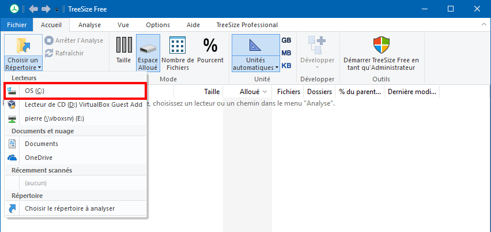This screenshot has height=232, width=491.
Task: Choose the pierre (\\vboxsrv) (E:) network drive
Action: [x=75, y=118]
